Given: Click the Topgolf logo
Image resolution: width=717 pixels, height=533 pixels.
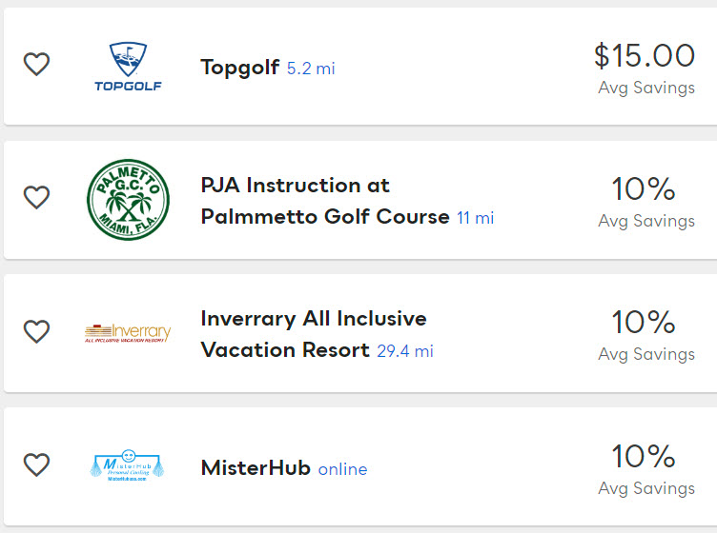Looking at the screenshot, I should coord(128,67).
